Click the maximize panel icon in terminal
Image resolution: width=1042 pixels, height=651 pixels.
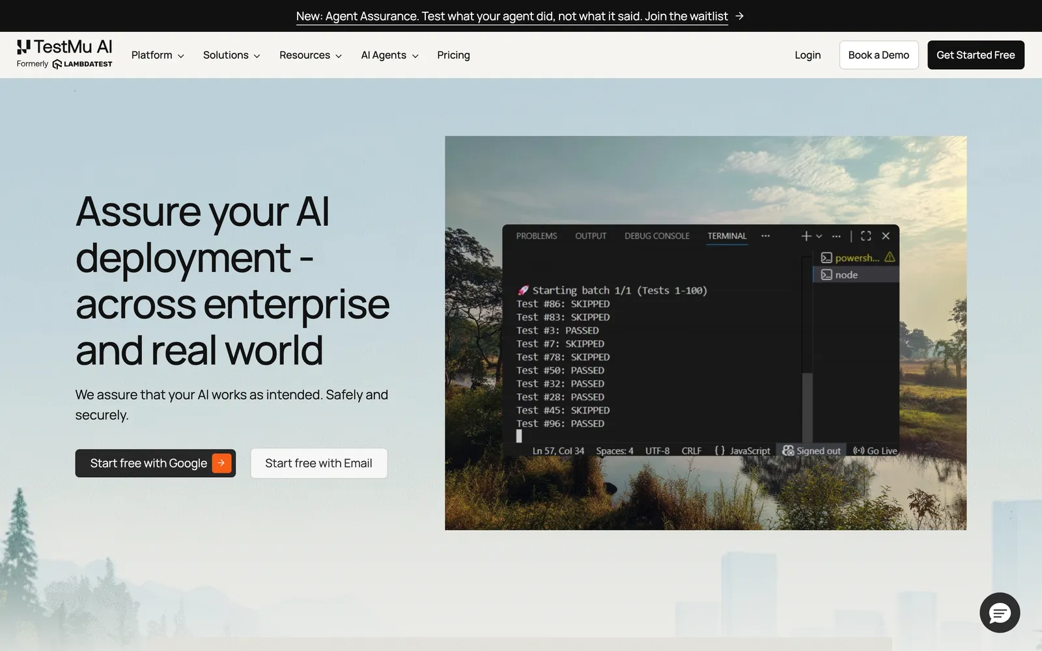click(x=866, y=236)
